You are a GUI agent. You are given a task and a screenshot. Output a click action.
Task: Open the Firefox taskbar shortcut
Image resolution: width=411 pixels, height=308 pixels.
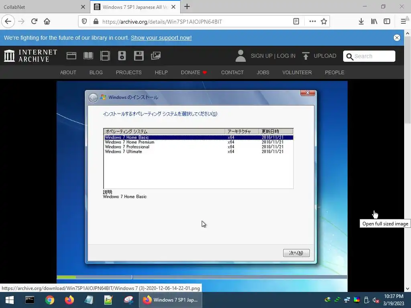(69, 300)
